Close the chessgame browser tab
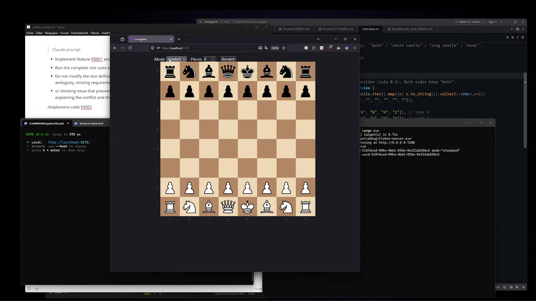Image resolution: width=536 pixels, height=301 pixels. (171, 39)
